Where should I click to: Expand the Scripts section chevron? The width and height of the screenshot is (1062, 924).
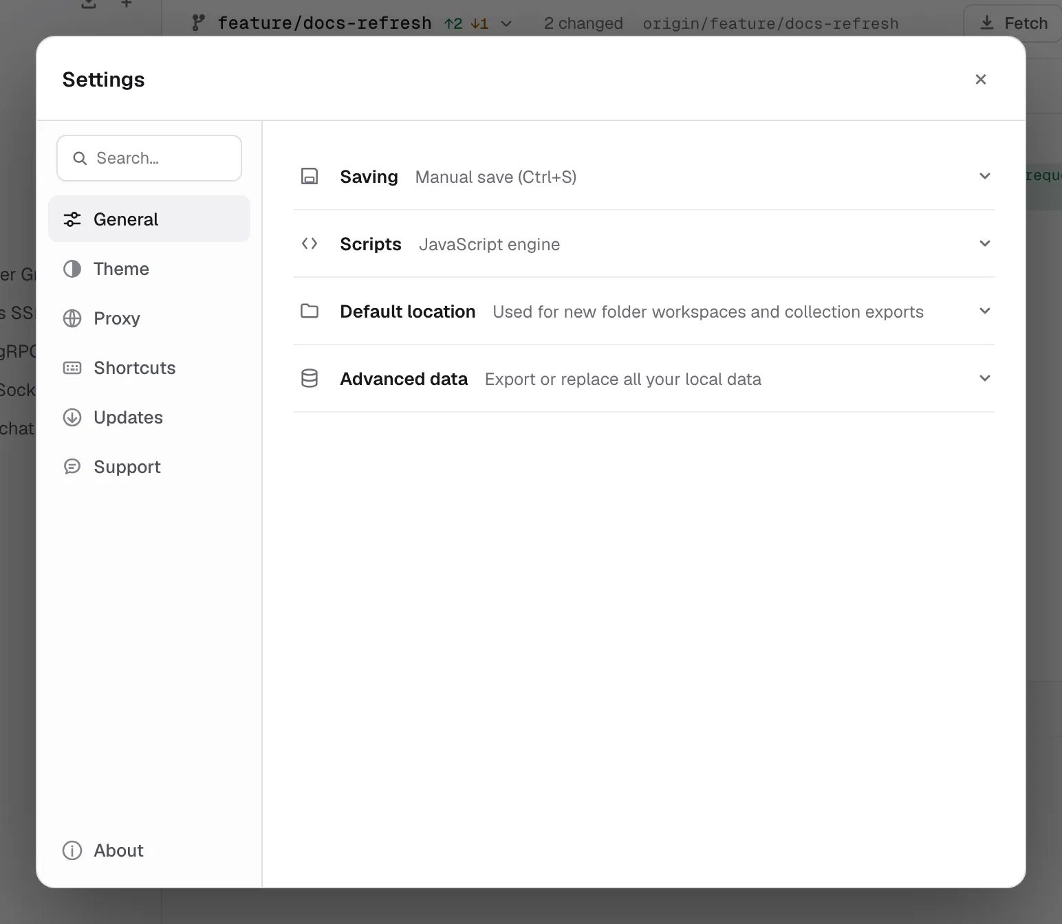coord(985,243)
